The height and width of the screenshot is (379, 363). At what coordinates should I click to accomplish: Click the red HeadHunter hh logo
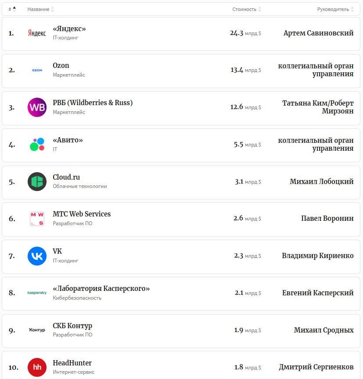click(37, 367)
